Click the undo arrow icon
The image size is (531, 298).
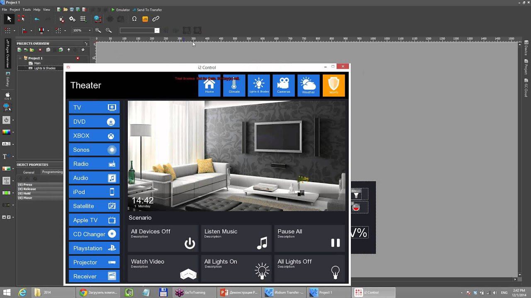pos(37,19)
